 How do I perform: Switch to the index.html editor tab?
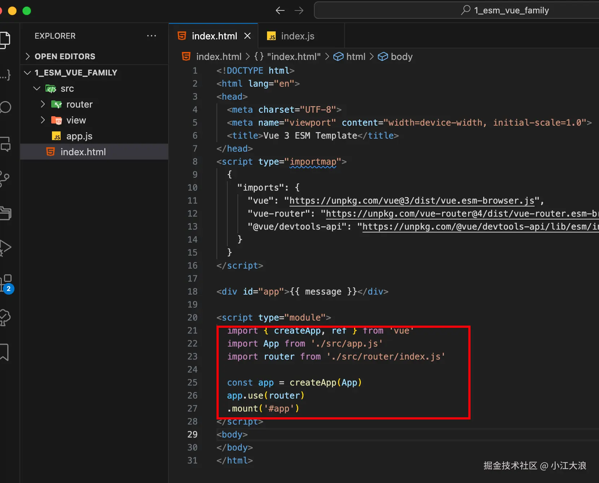(x=213, y=36)
